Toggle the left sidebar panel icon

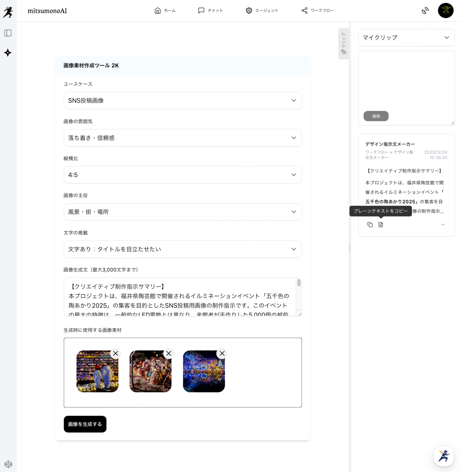point(8,33)
